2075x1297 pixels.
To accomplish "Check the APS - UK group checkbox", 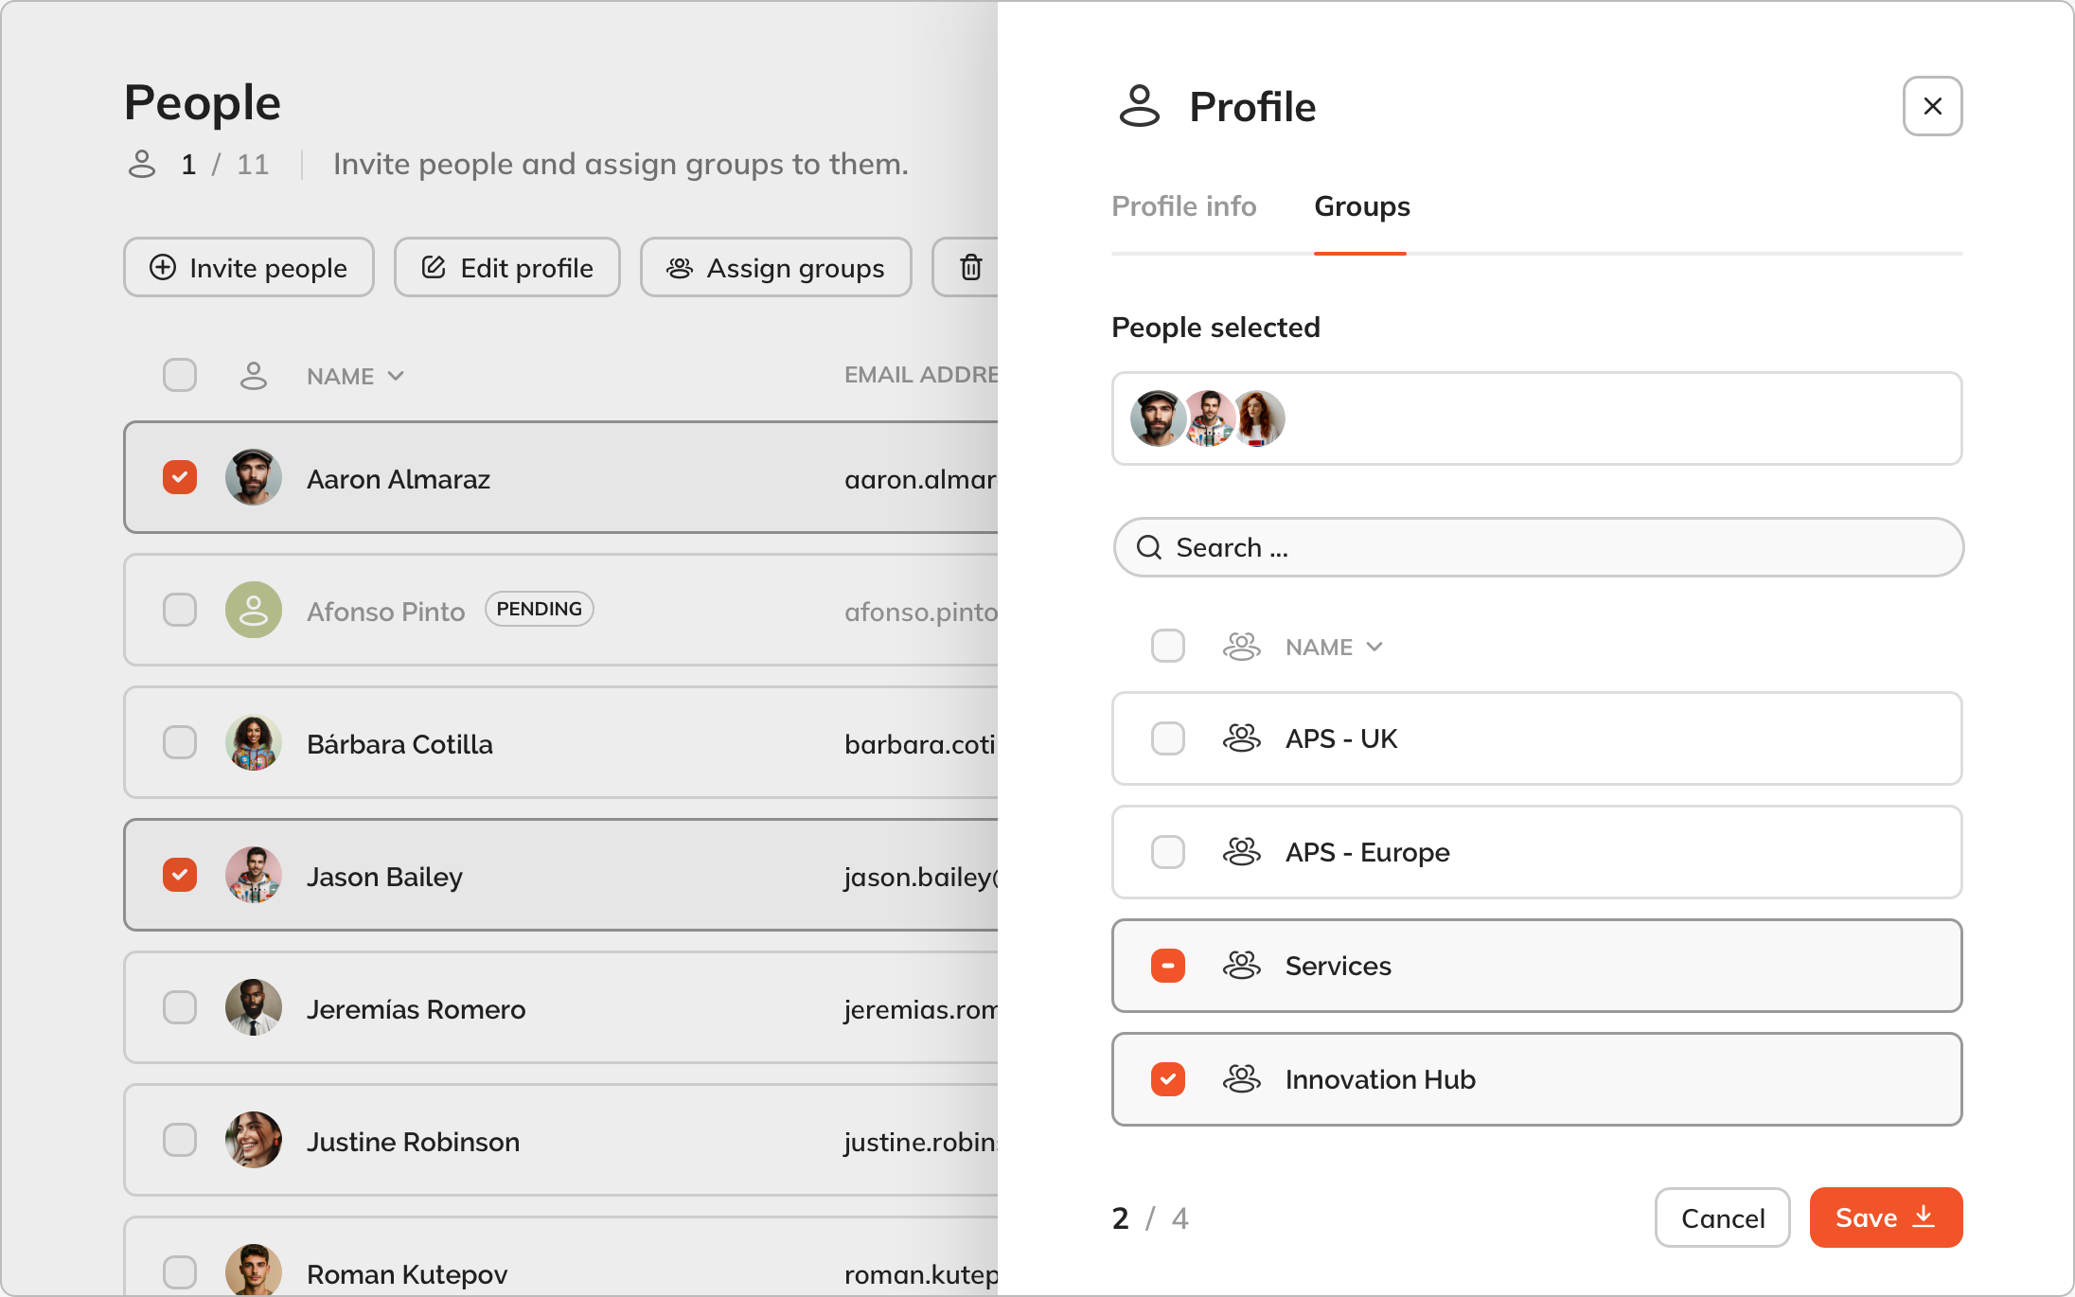I will tap(1167, 738).
